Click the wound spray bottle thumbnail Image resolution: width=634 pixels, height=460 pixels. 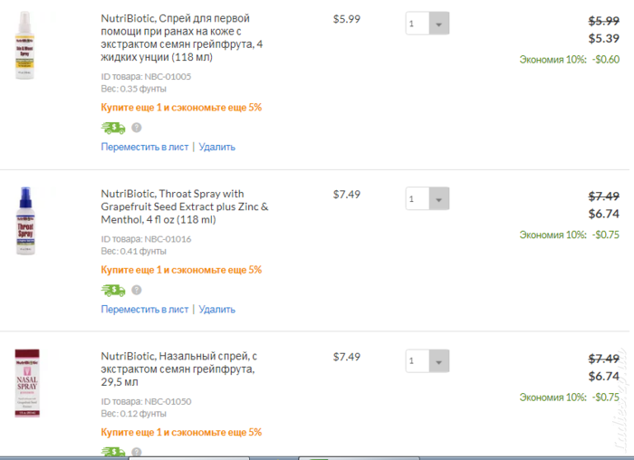25,45
